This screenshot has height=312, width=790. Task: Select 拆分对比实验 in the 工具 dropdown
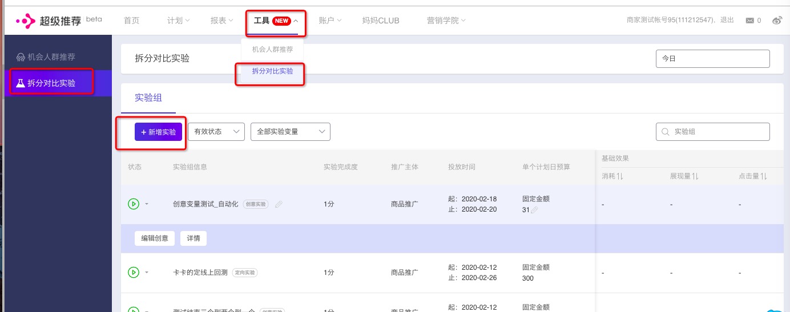(x=272, y=71)
